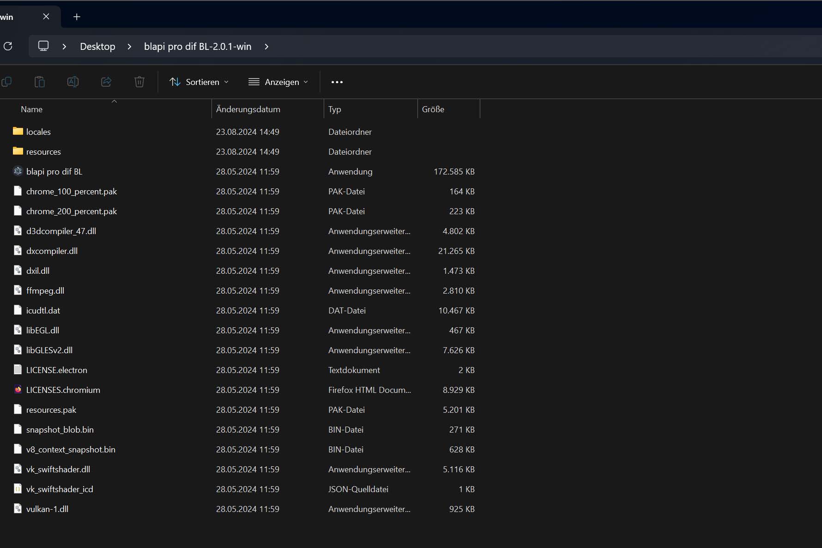Click the libGLESv2.dll file icon
The width and height of the screenshot is (822, 548).
pyautogui.click(x=18, y=349)
